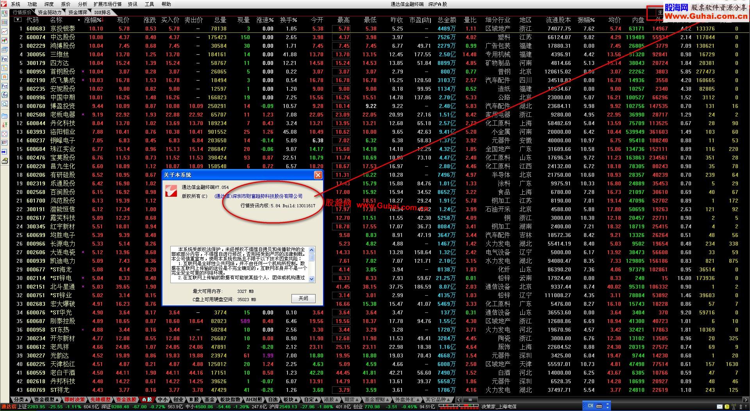
Task: Open the column header dropdown arrow before 代码
Action: tap(18, 20)
